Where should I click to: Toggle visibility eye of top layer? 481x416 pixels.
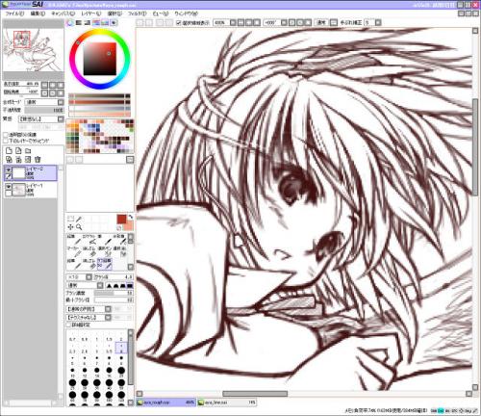click(9, 169)
